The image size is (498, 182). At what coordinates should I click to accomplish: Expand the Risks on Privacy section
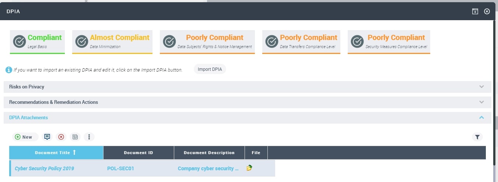(481, 87)
